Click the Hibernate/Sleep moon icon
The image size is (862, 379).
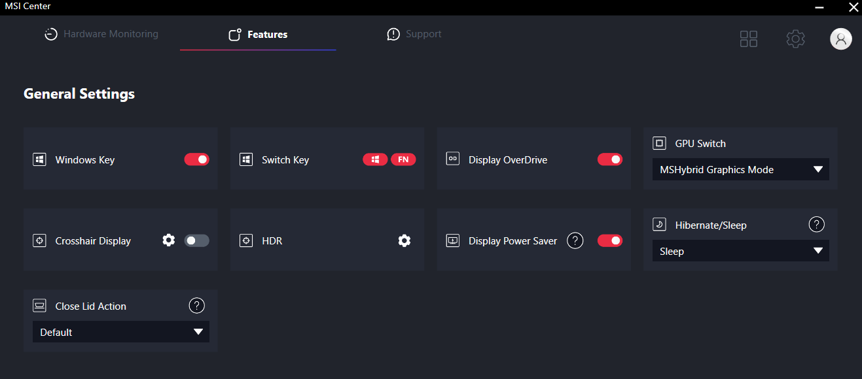tap(660, 225)
